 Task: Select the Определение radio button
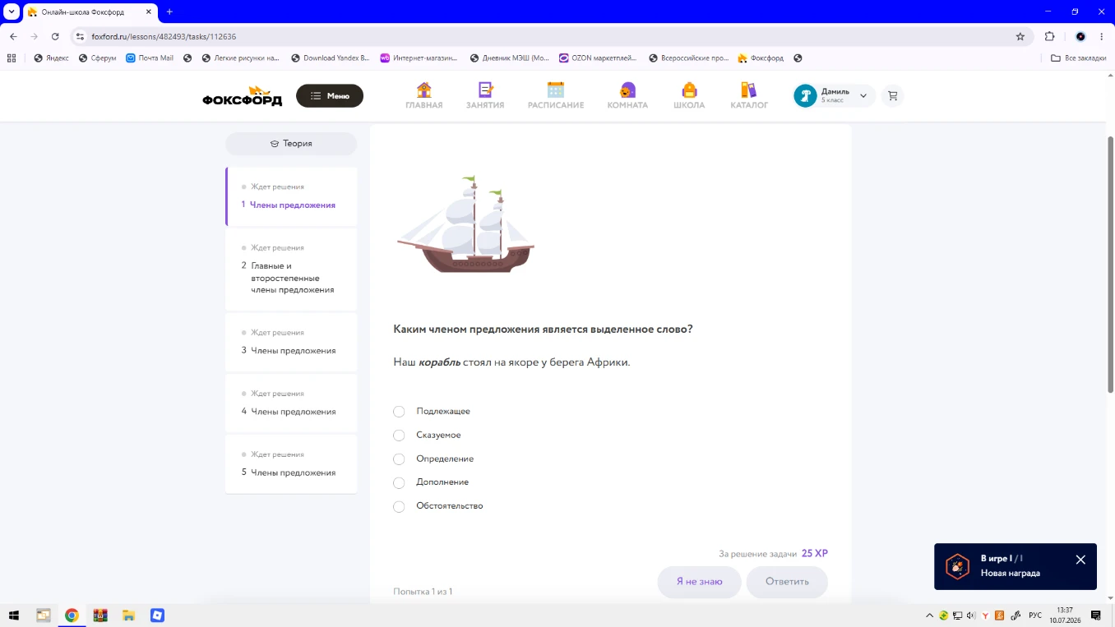(399, 459)
